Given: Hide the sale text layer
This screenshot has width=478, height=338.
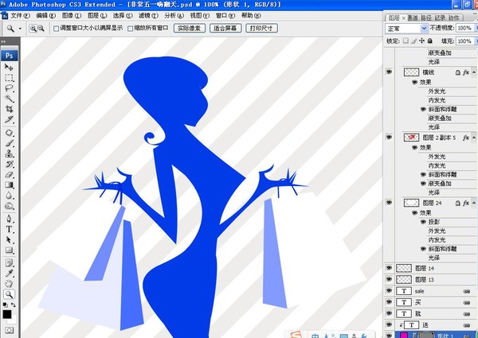Looking at the screenshot, I should pos(389,291).
